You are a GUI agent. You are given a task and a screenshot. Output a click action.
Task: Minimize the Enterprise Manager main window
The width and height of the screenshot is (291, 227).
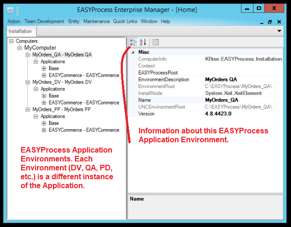click(247, 8)
